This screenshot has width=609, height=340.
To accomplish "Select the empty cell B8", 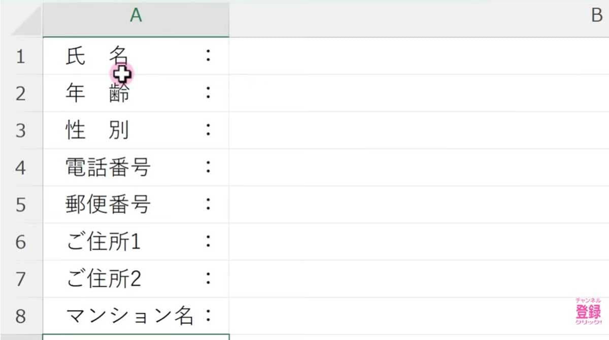I will pos(406,315).
